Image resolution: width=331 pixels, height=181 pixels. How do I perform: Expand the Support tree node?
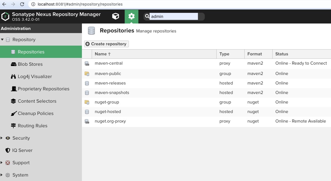point(2,163)
